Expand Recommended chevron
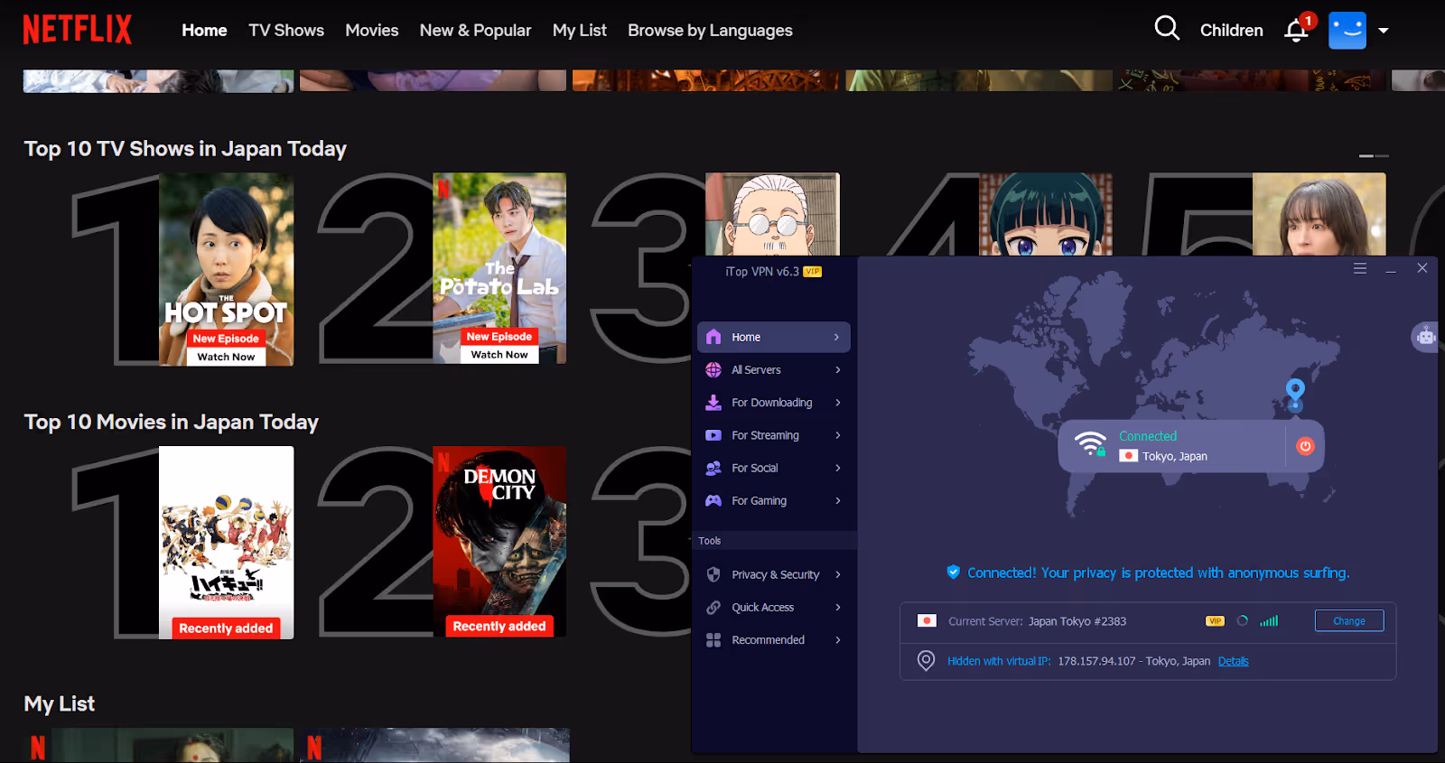Viewport: 1445px width, 763px height. pyautogui.click(x=838, y=640)
